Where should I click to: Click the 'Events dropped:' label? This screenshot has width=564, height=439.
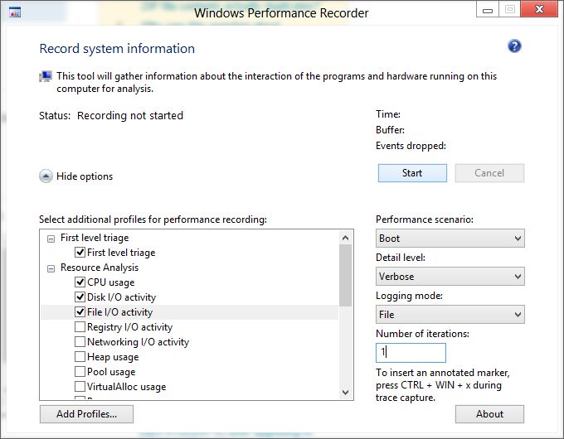click(x=411, y=146)
